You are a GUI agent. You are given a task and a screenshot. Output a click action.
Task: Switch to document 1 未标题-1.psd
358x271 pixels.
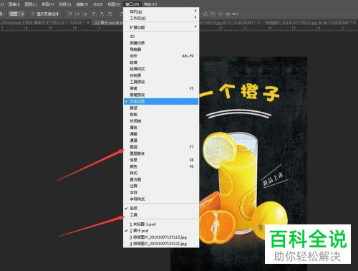[161, 224]
